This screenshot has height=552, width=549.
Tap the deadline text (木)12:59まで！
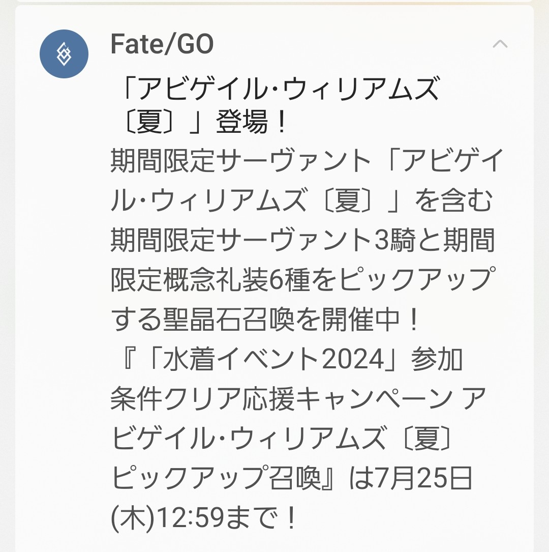coord(204,519)
